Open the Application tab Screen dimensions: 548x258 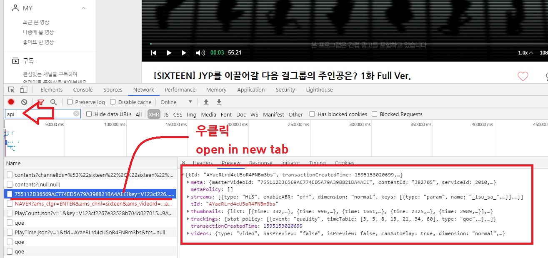coord(251,89)
